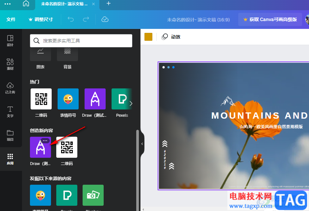309x211 pixels.
Task: Select the white dot on slide
Action: (x=163, y=67)
